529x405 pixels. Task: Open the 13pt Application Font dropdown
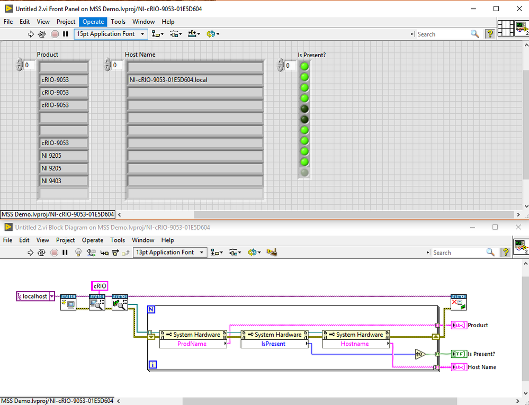(x=170, y=252)
